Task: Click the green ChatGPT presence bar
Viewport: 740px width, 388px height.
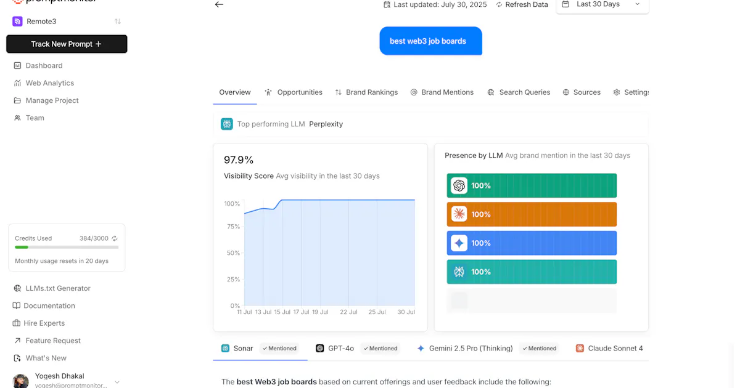Action: (x=532, y=185)
